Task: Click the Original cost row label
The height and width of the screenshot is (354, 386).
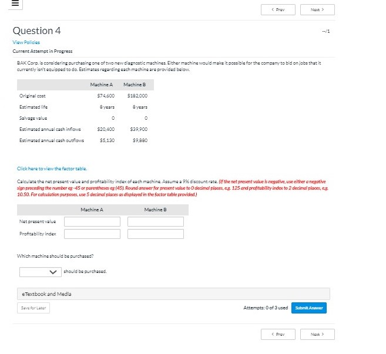Action: (x=32, y=96)
